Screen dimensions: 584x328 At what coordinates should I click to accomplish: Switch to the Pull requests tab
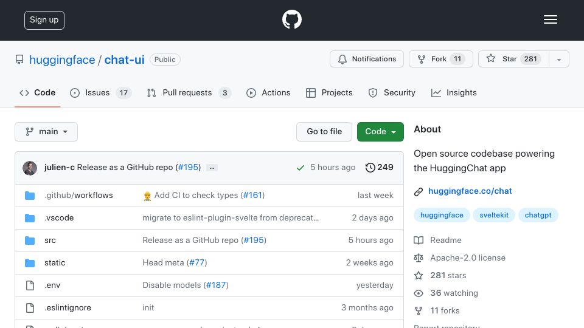tap(189, 92)
